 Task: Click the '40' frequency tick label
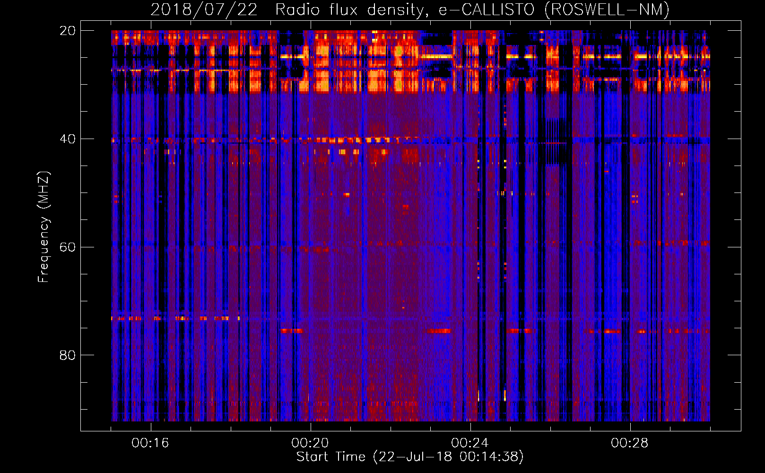click(68, 139)
